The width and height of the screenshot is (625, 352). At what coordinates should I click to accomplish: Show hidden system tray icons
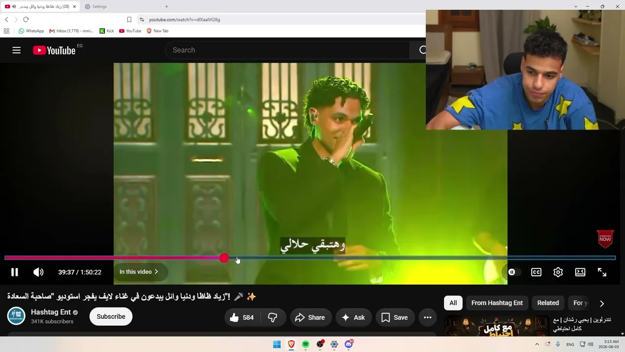point(537,344)
